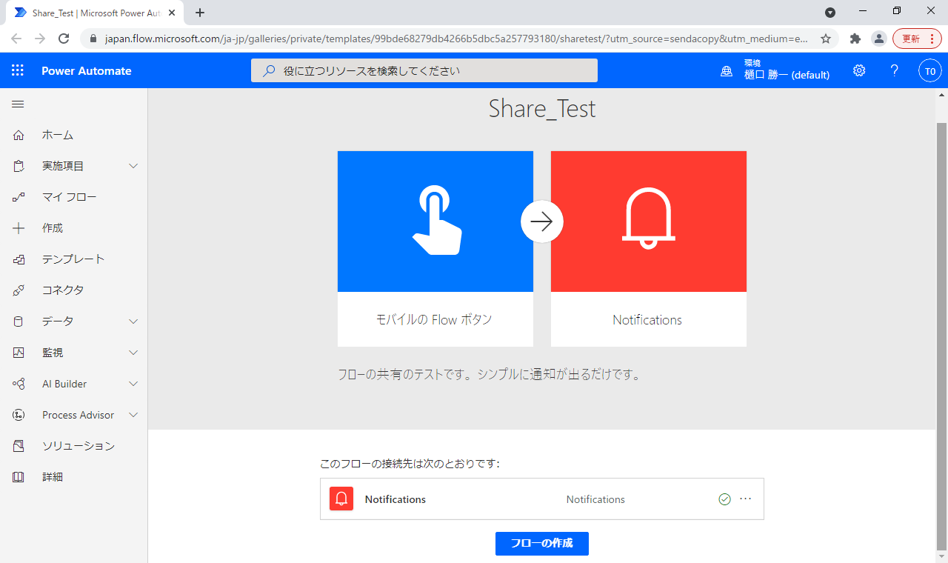Open the settings gear in header
This screenshot has height=563, width=948.
coord(859,70)
